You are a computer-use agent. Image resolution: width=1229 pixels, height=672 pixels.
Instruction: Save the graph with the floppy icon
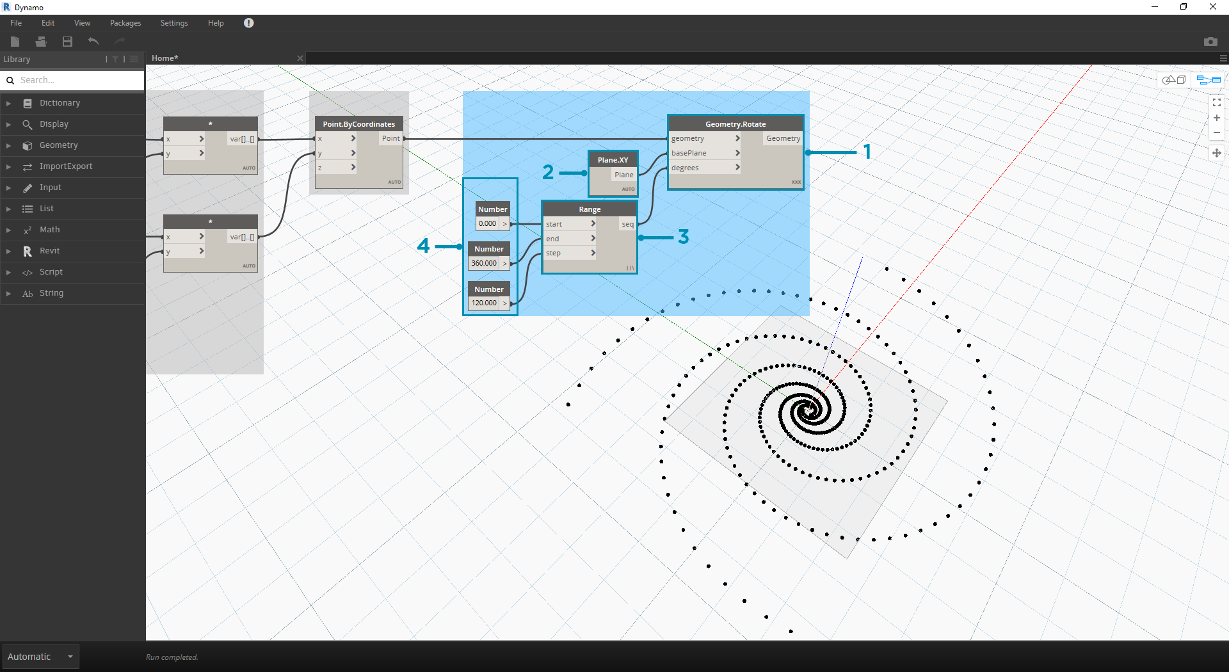tap(67, 42)
